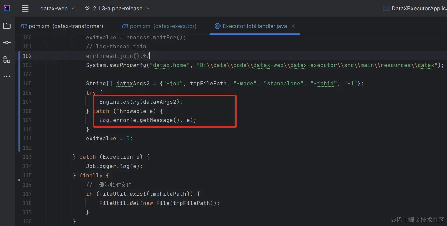Open the Project tool window folder icon
The width and height of the screenshot is (447, 226).
pyautogui.click(x=7, y=26)
